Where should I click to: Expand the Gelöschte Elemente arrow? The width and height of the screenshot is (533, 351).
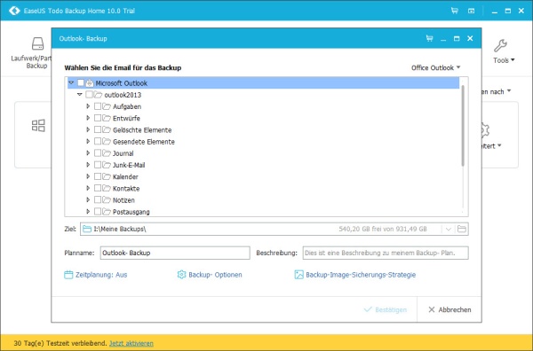[88, 130]
